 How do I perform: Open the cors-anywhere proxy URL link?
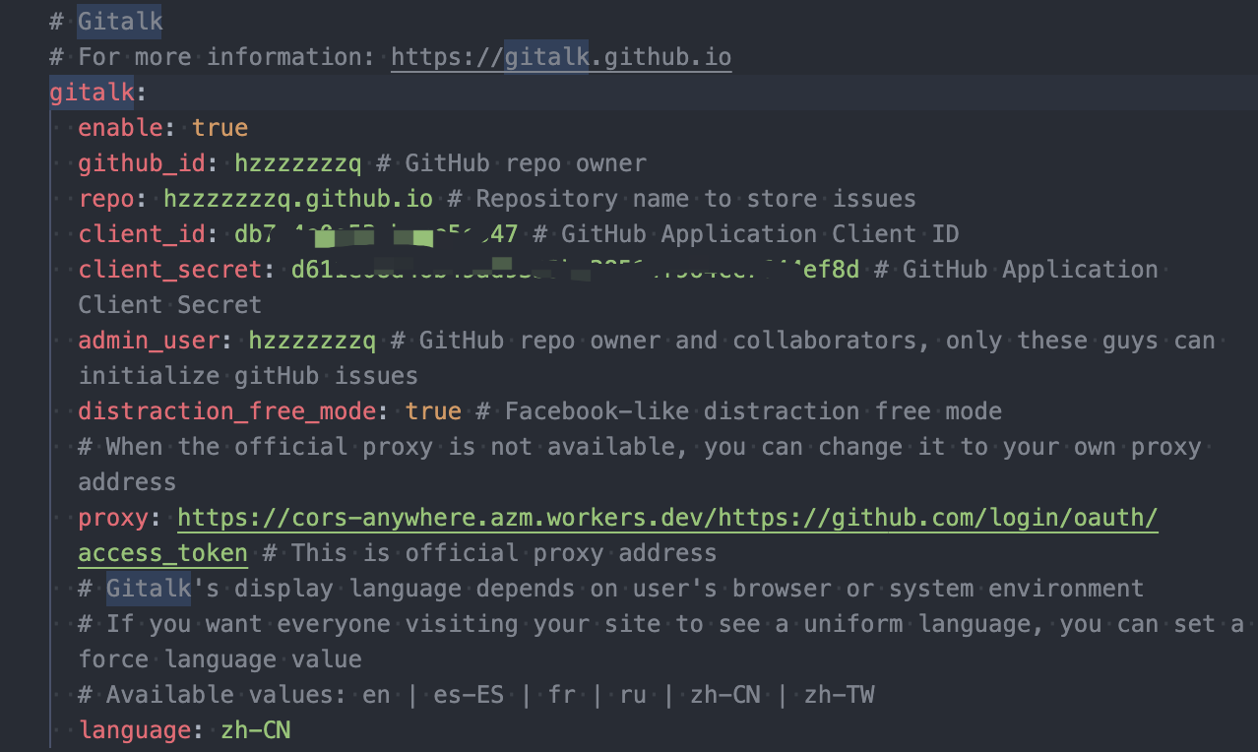coord(667,518)
